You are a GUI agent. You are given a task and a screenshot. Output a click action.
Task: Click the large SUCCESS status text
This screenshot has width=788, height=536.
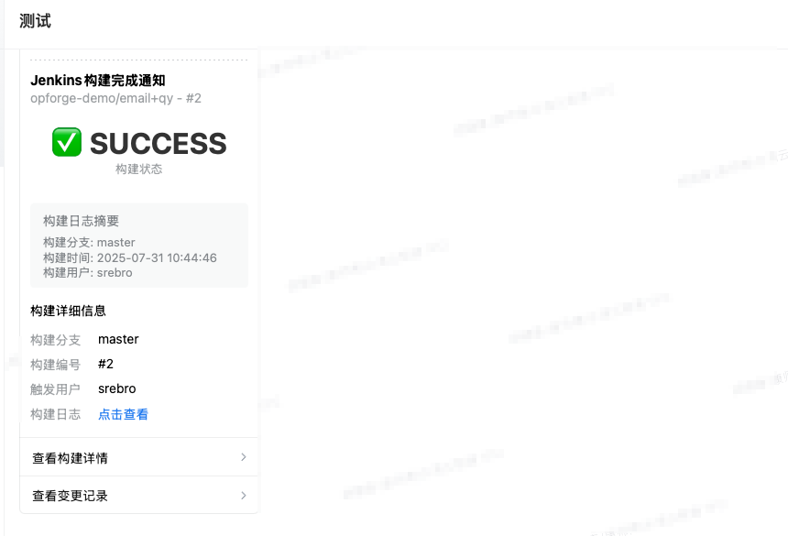(158, 143)
